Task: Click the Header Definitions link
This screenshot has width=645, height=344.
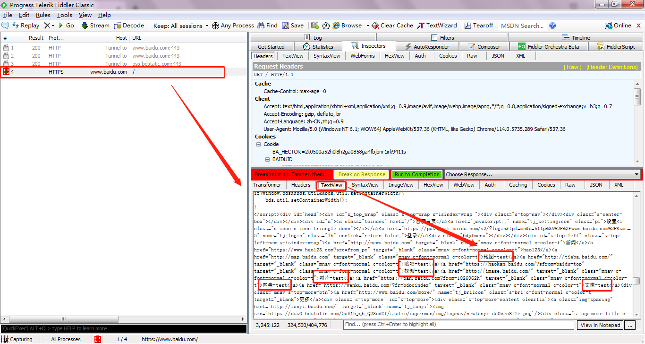Action: coord(612,67)
